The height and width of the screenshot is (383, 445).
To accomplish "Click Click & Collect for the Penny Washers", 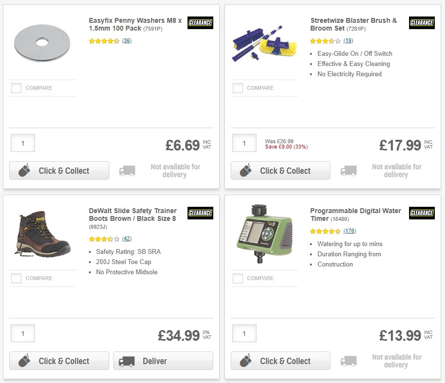I will [x=59, y=170].
